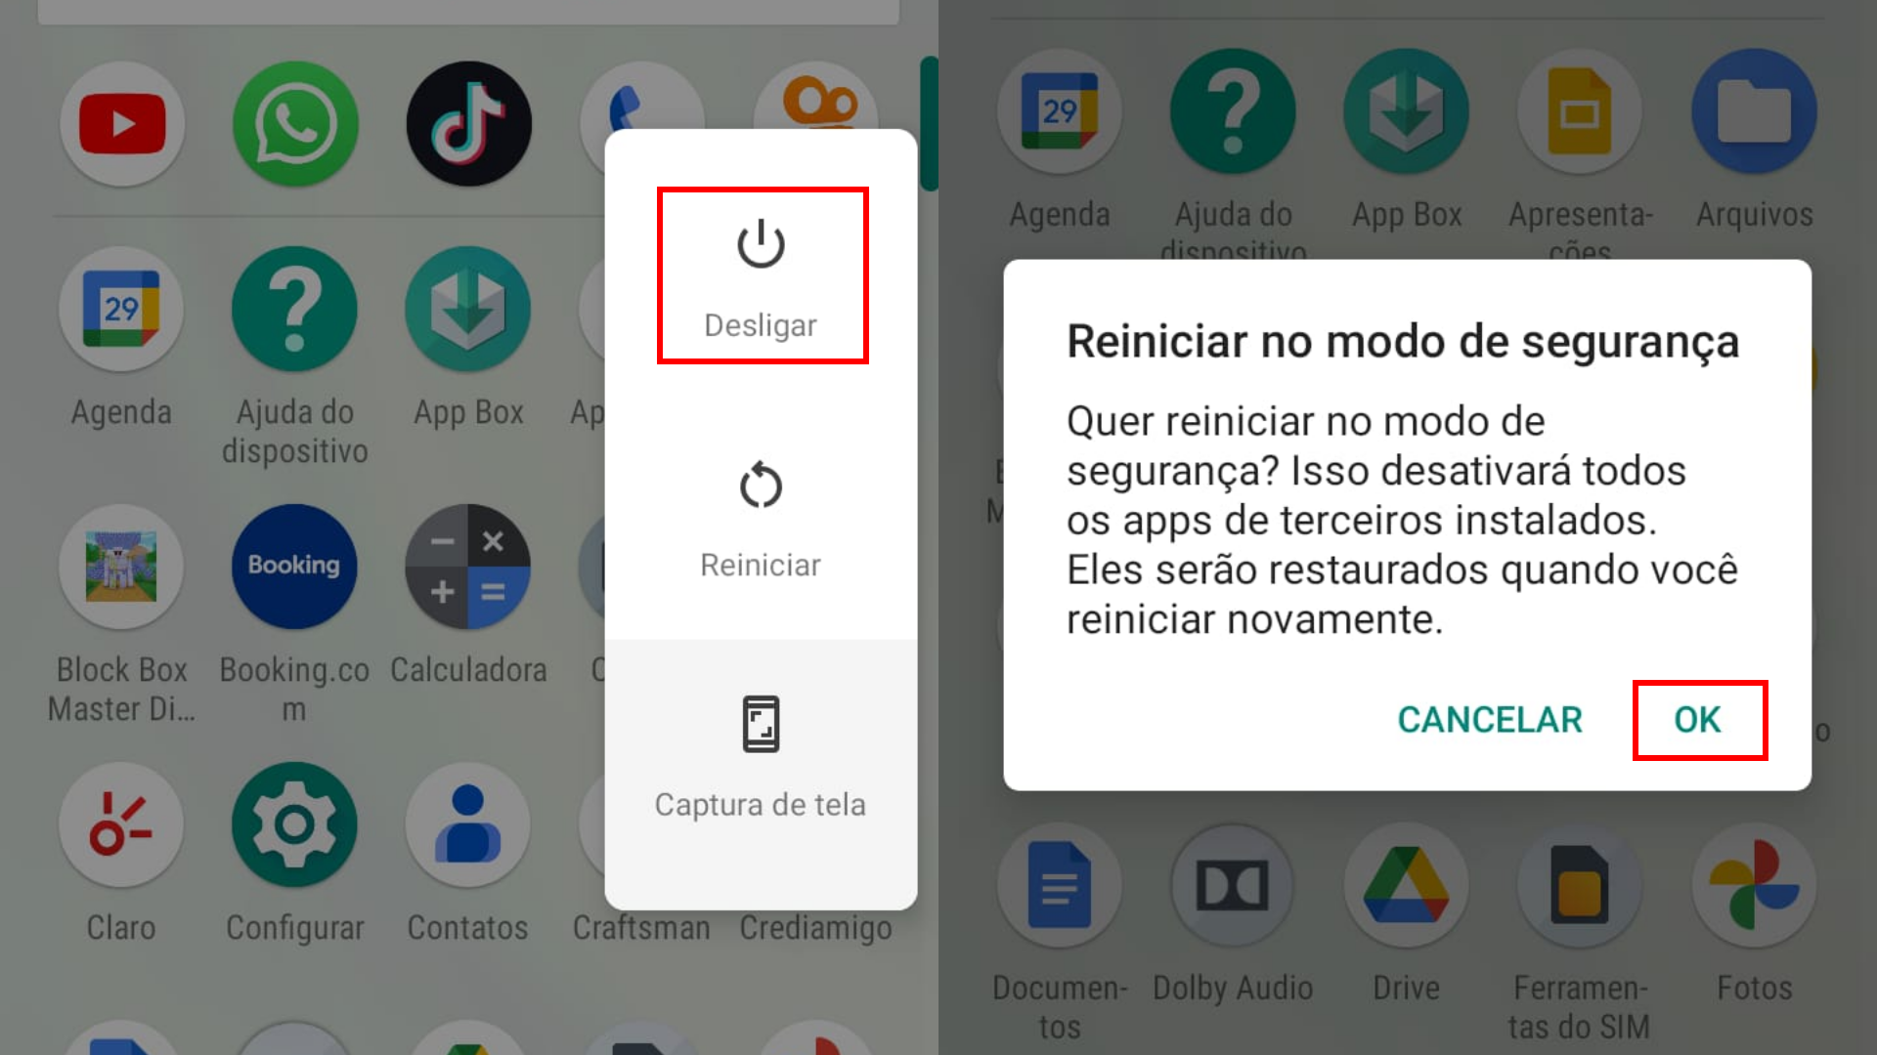The image size is (1877, 1055).
Task: Open WhatsApp app
Action: click(294, 125)
